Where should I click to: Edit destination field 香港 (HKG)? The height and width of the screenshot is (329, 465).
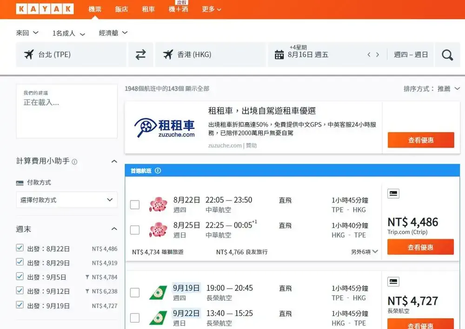(210, 54)
